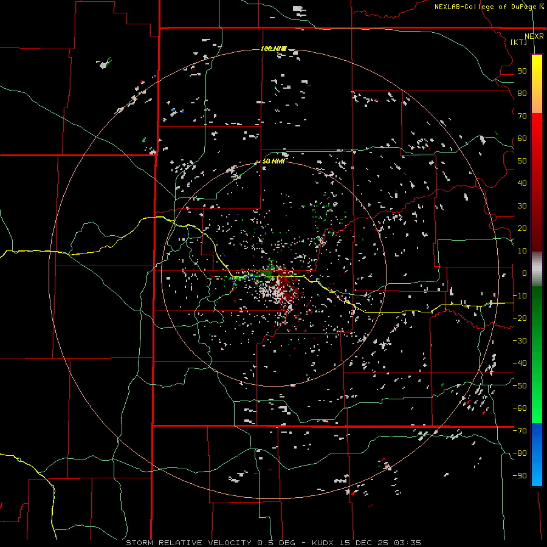Viewport: 547px width, 547px height.
Task: Select the -80 knot scale label
Action: (520, 453)
